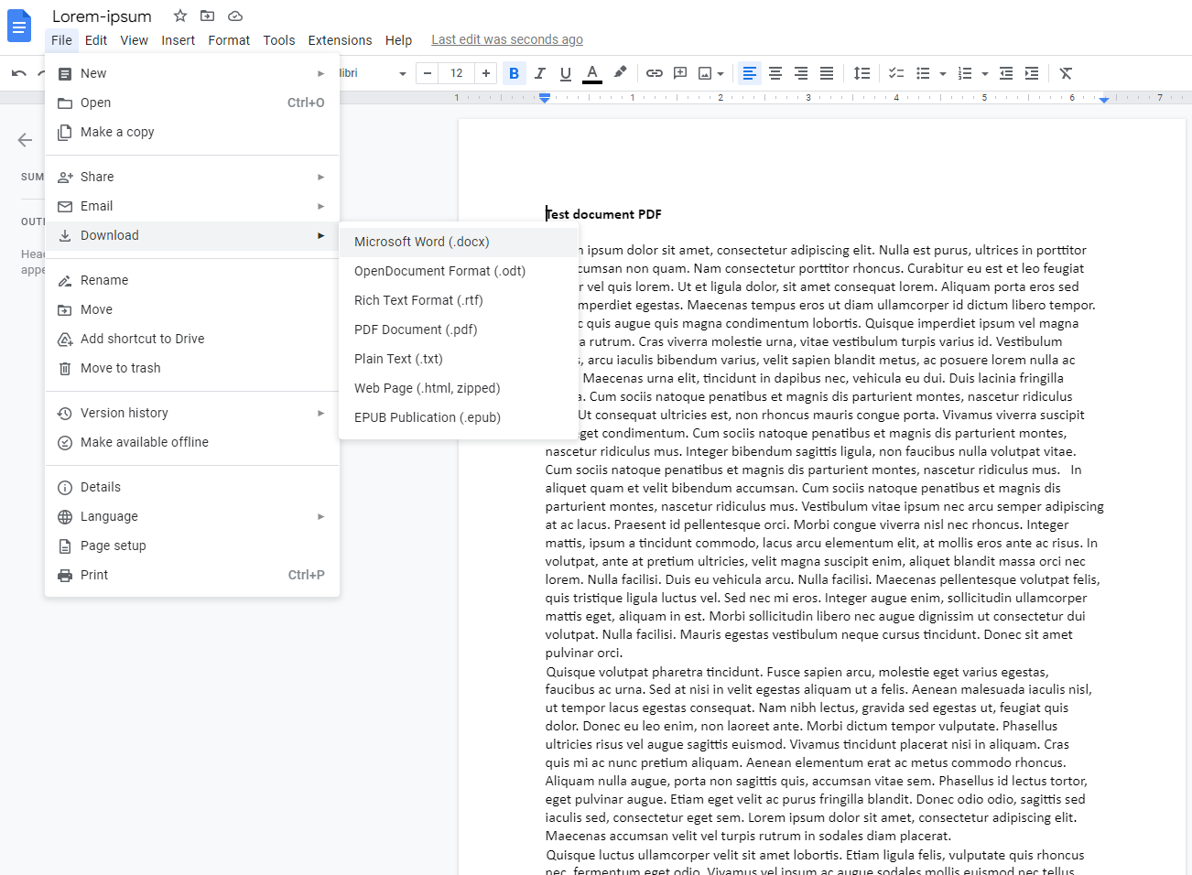Expand the Email submenu
The height and width of the screenshot is (875, 1192).
pos(192,206)
